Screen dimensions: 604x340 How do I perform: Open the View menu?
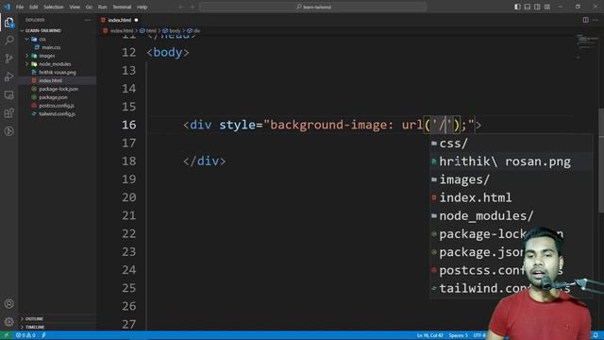click(x=75, y=7)
